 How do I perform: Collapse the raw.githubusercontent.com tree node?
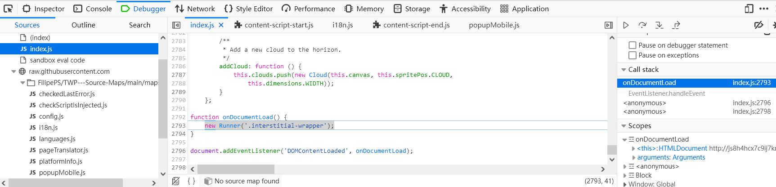[x=13, y=71]
